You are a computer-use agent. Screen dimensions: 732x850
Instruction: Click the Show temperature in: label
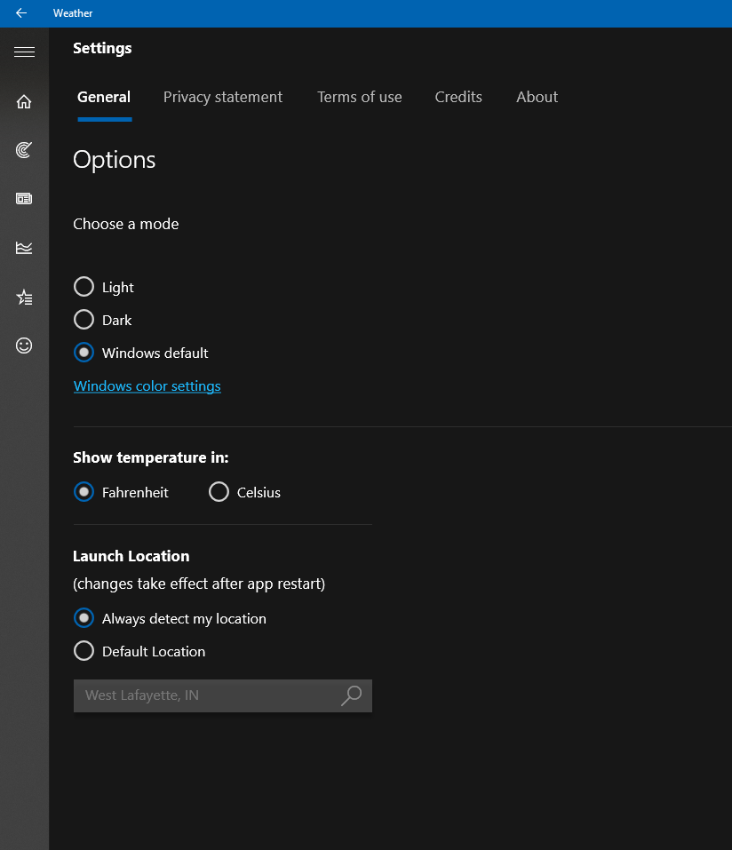point(151,457)
